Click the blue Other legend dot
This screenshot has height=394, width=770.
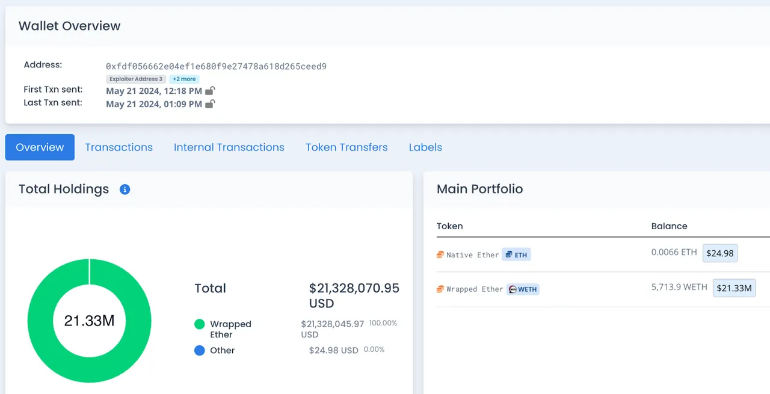pyautogui.click(x=200, y=350)
